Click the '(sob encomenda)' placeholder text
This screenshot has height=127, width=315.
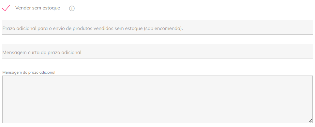coord(163,28)
